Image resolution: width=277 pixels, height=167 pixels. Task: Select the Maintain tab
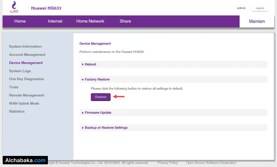257,21
